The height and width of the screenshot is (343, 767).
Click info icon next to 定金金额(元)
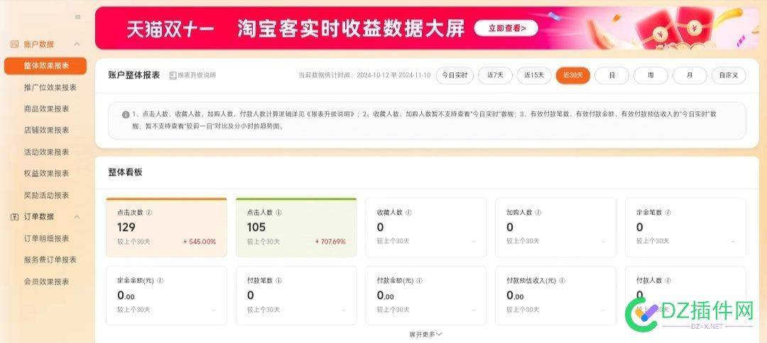pyautogui.click(x=160, y=281)
